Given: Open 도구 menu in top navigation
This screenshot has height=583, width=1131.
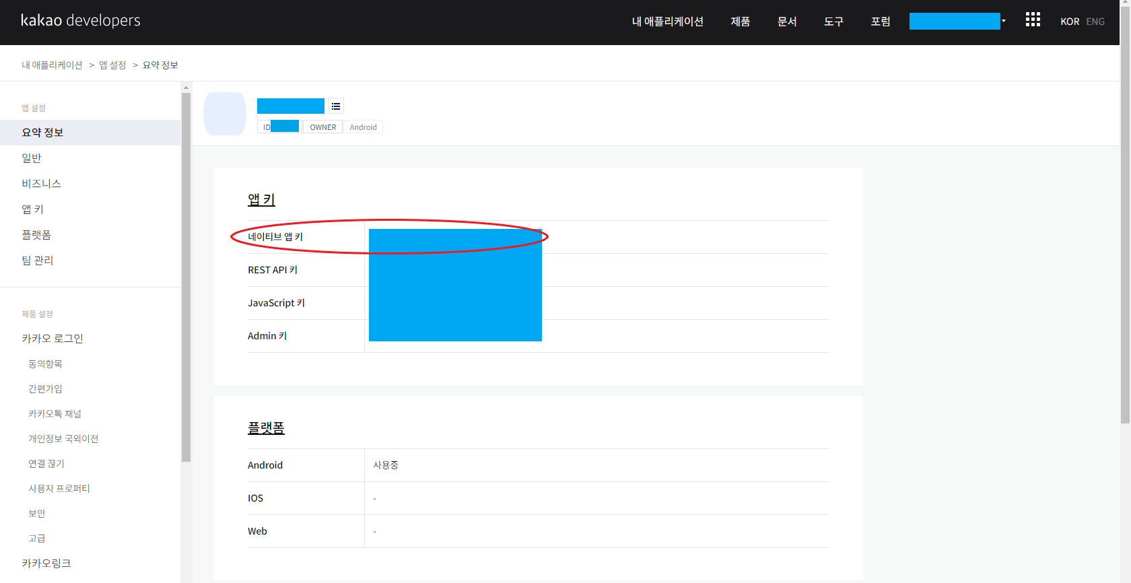Looking at the screenshot, I should coord(833,22).
